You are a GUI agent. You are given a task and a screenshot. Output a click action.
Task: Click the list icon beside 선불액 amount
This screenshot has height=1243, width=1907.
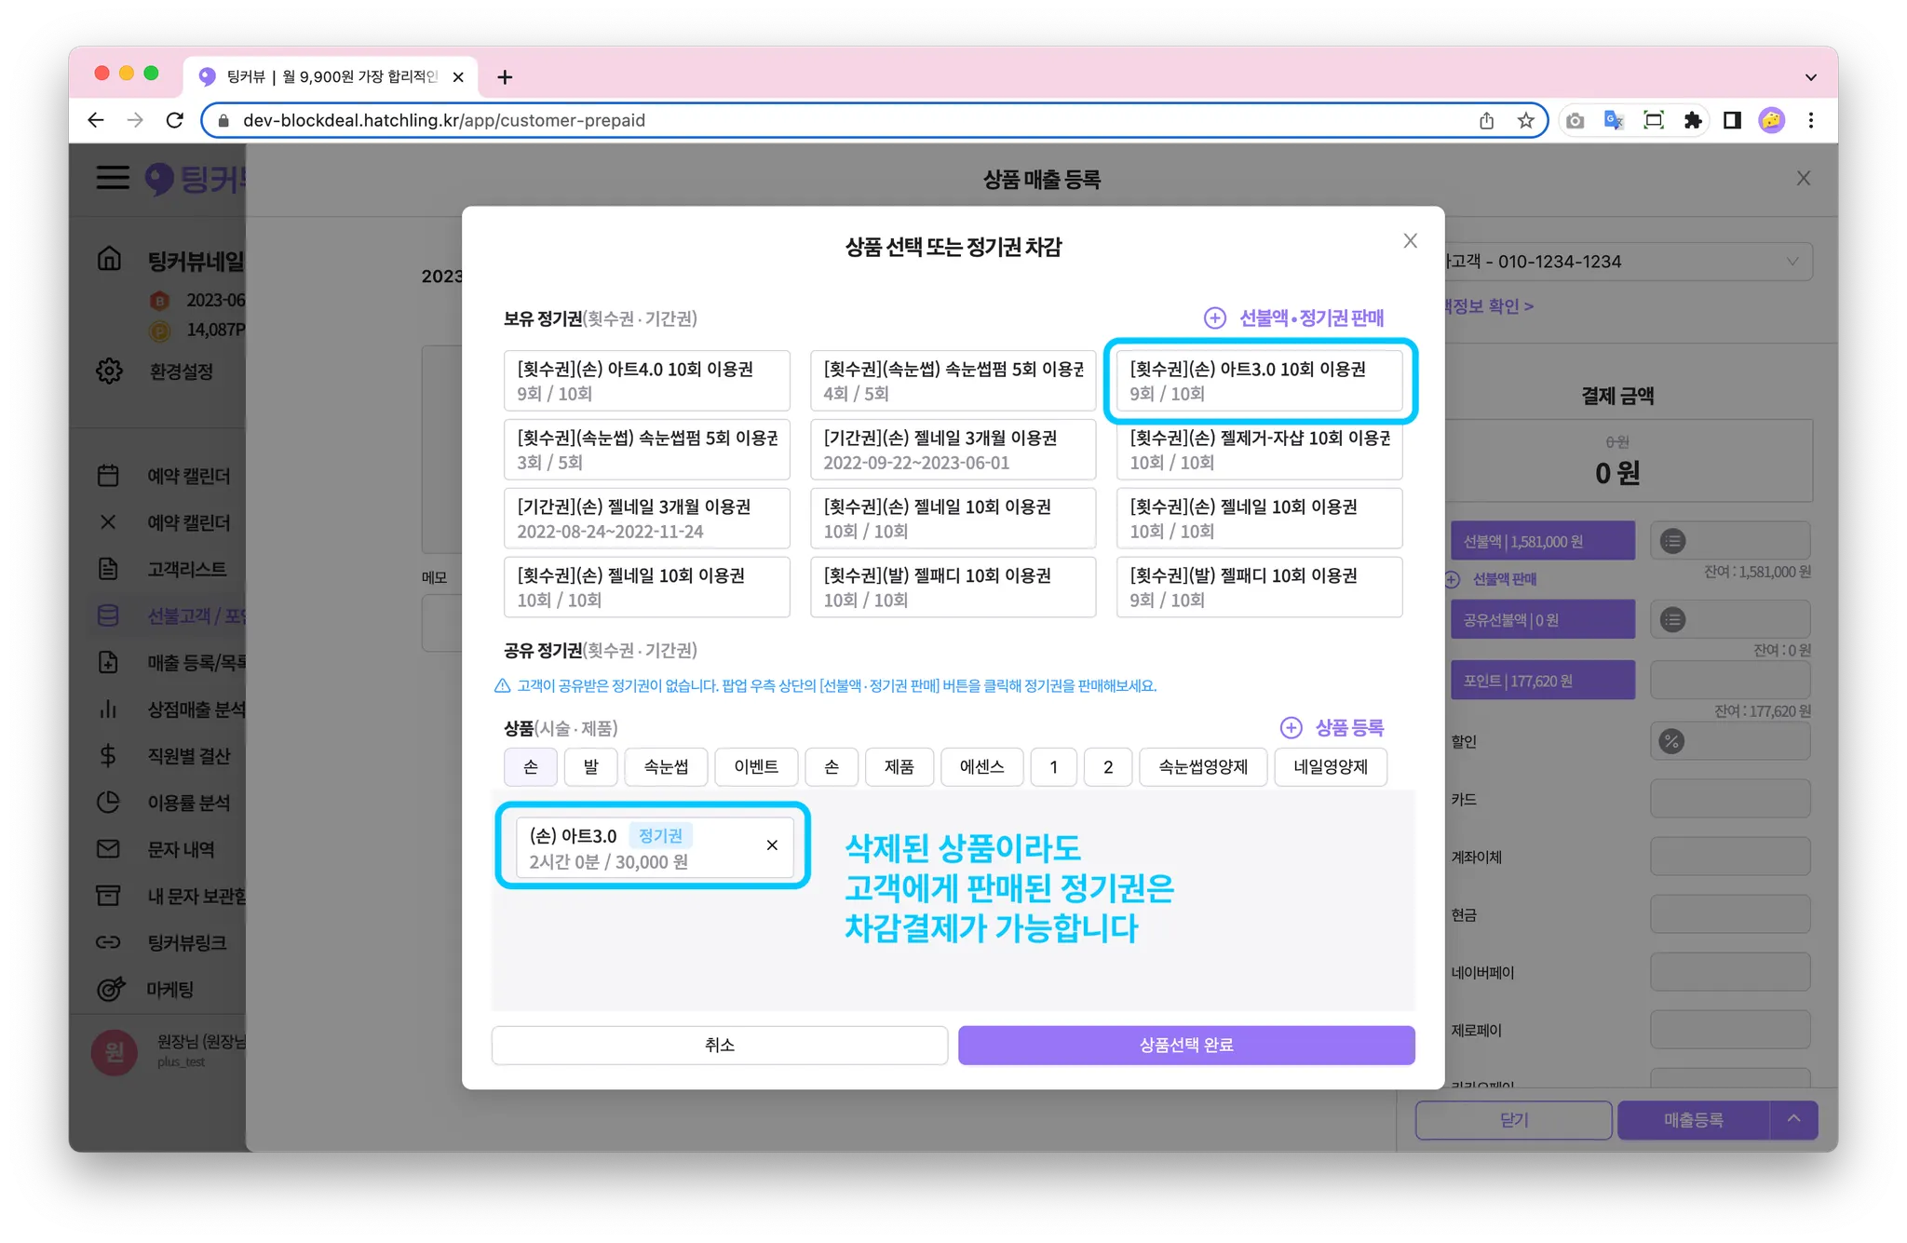[1672, 541]
